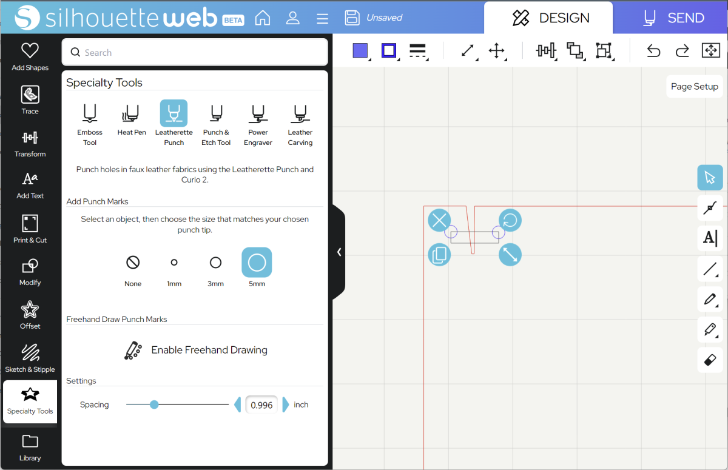Screen dimensions: 728x470
Task: Choose 5mm punch size
Action: 257,263
